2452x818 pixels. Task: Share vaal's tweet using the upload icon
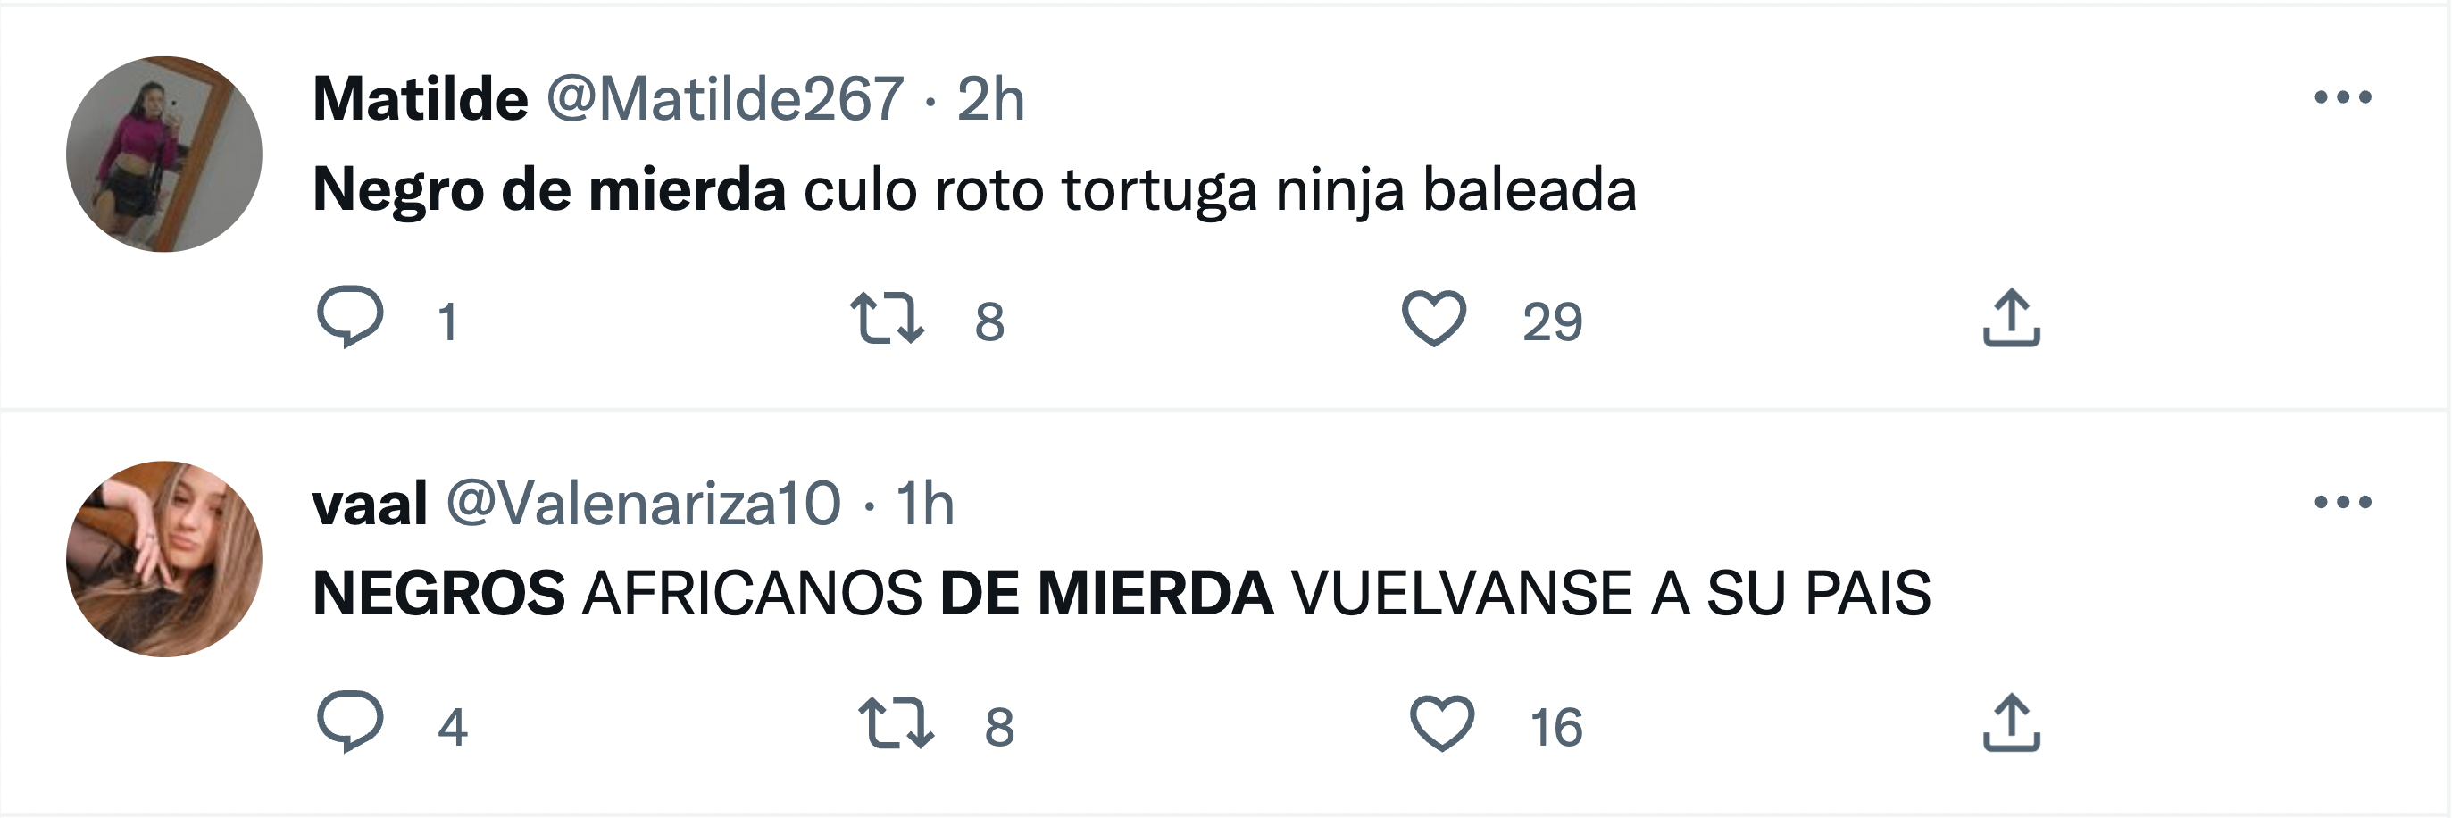pos(2011,722)
